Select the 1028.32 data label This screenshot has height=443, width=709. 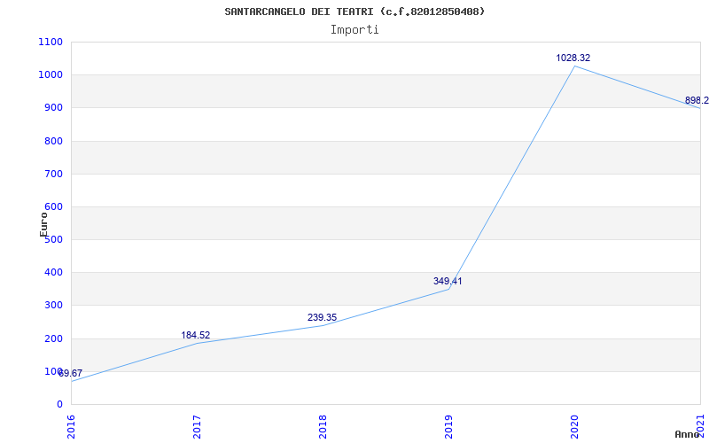click(x=573, y=58)
